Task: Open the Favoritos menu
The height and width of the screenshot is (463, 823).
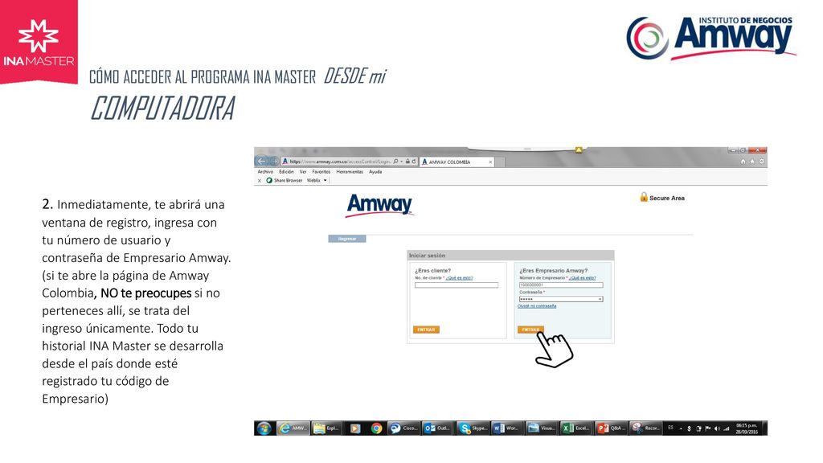Action: pos(321,172)
